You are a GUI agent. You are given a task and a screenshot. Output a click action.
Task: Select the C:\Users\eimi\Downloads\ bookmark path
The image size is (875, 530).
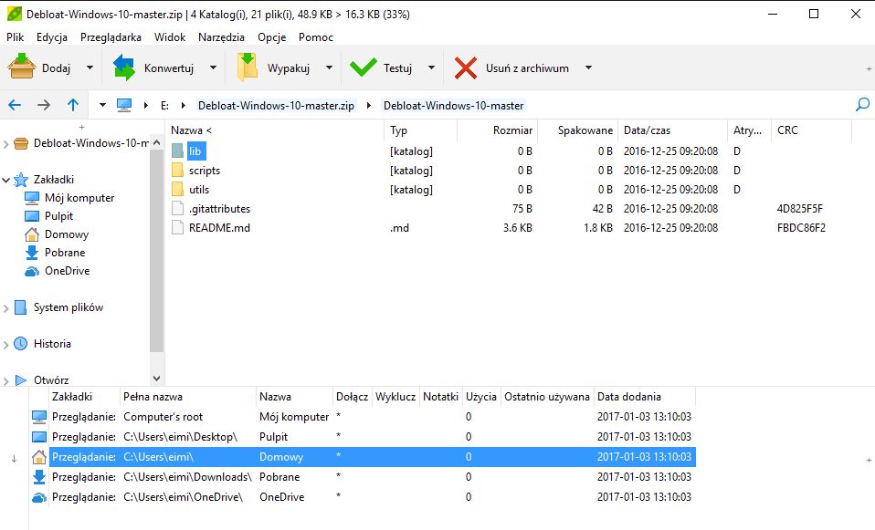(187, 477)
